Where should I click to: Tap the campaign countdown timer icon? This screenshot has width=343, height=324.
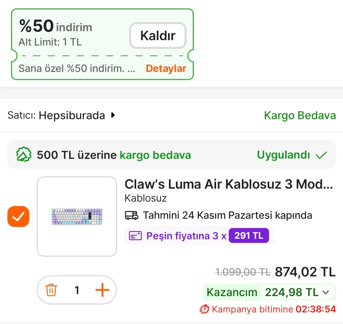[204, 309]
